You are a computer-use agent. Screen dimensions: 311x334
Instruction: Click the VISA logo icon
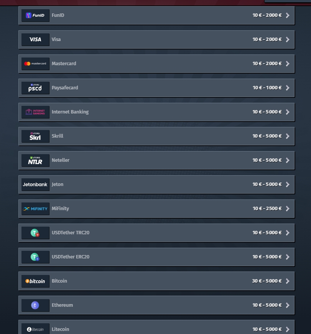point(35,39)
